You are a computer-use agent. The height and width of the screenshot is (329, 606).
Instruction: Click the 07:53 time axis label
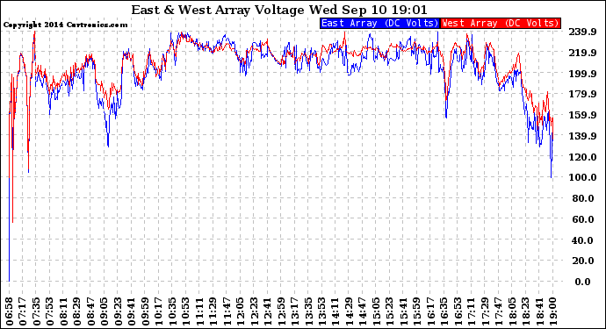tap(50, 311)
